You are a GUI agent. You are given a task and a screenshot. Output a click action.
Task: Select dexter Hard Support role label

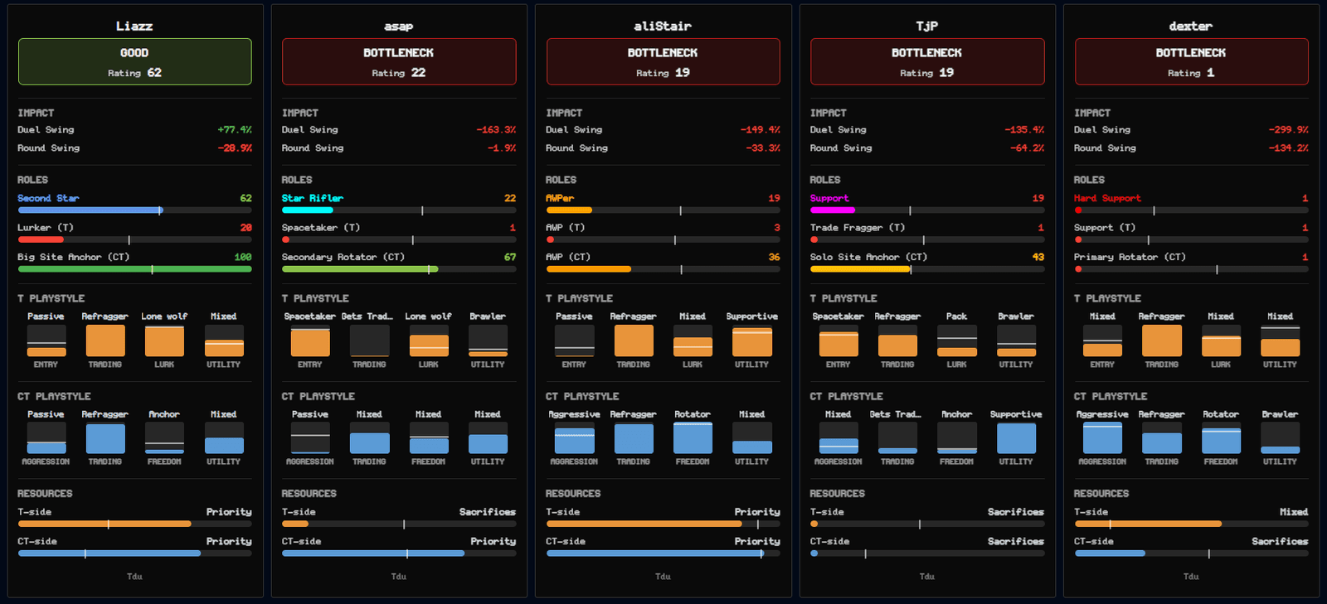coord(1107,198)
